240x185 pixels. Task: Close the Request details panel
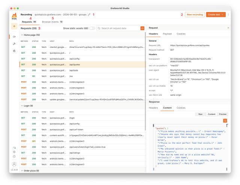pos(228,28)
